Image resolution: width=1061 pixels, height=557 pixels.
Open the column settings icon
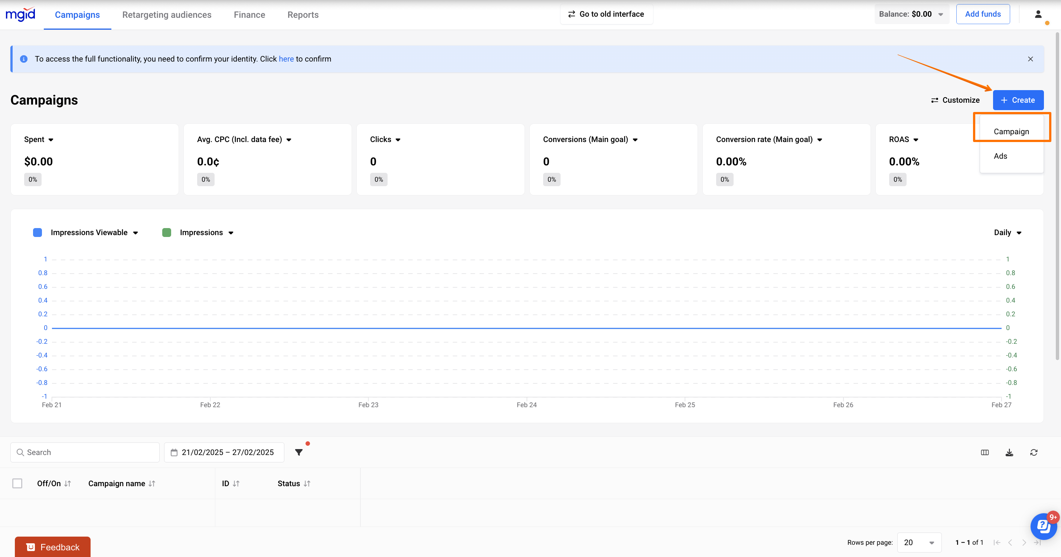pyautogui.click(x=985, y=452)
